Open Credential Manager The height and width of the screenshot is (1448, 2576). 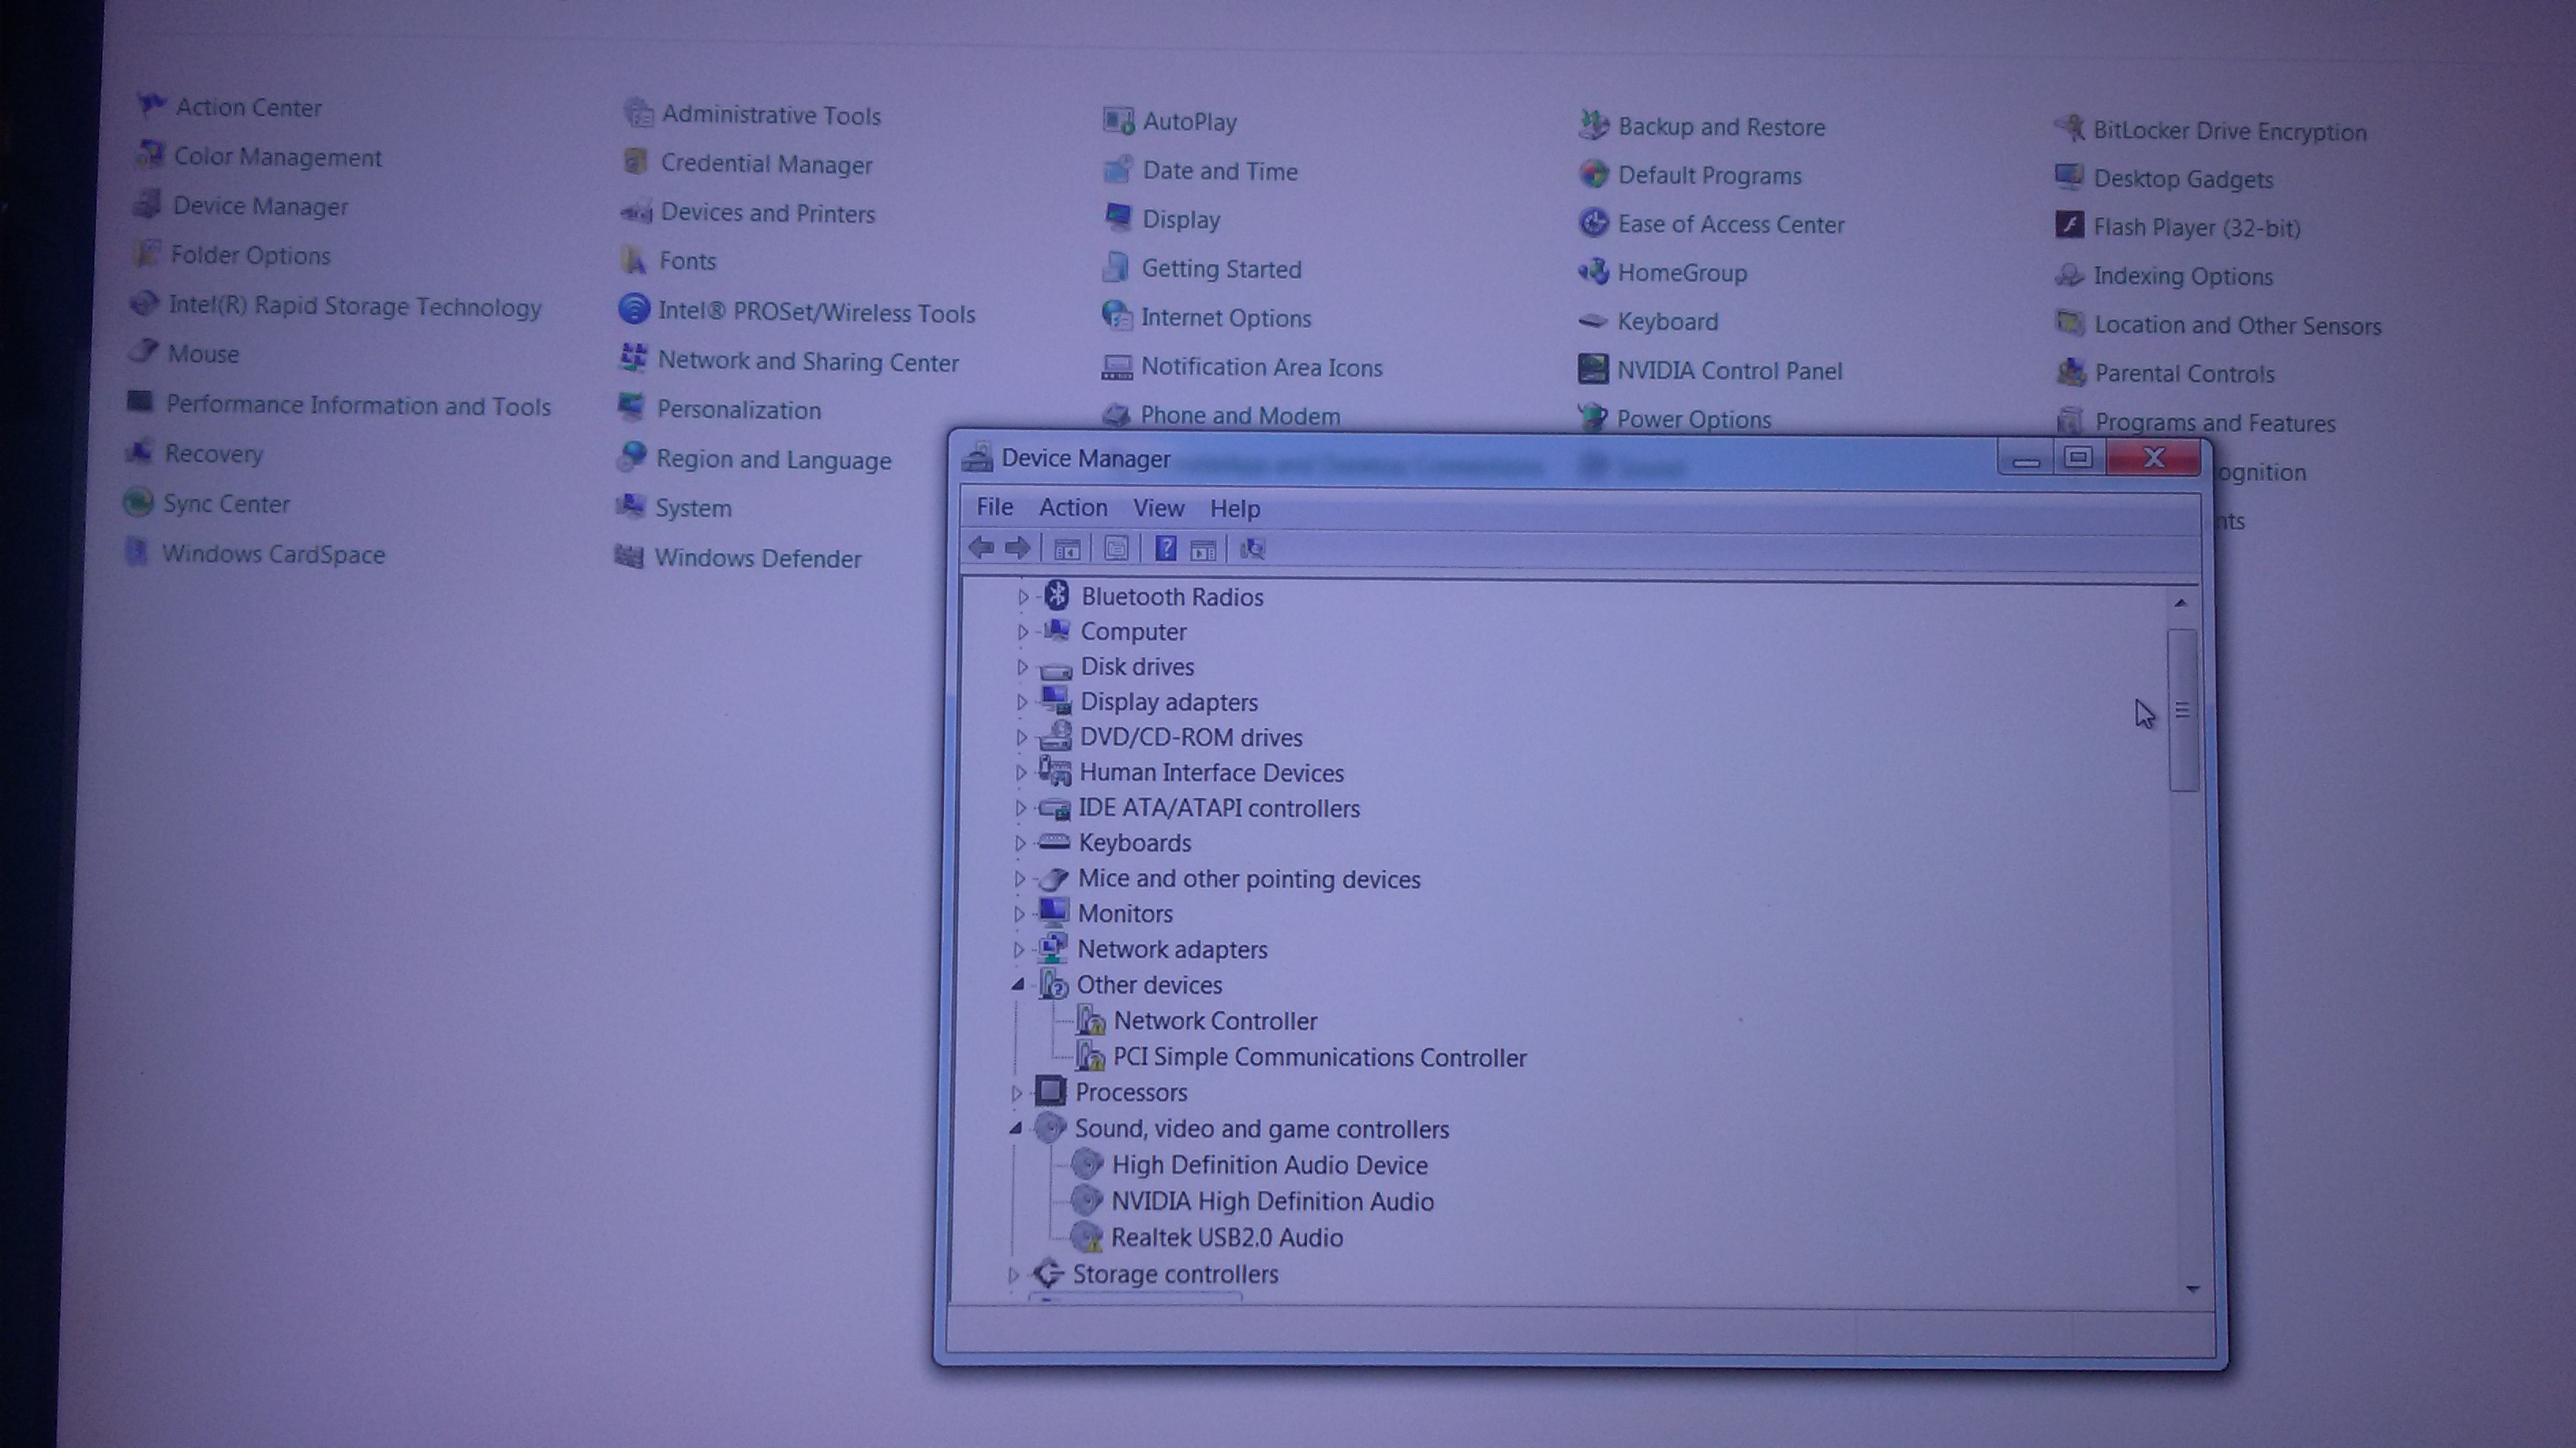point(766,164)
